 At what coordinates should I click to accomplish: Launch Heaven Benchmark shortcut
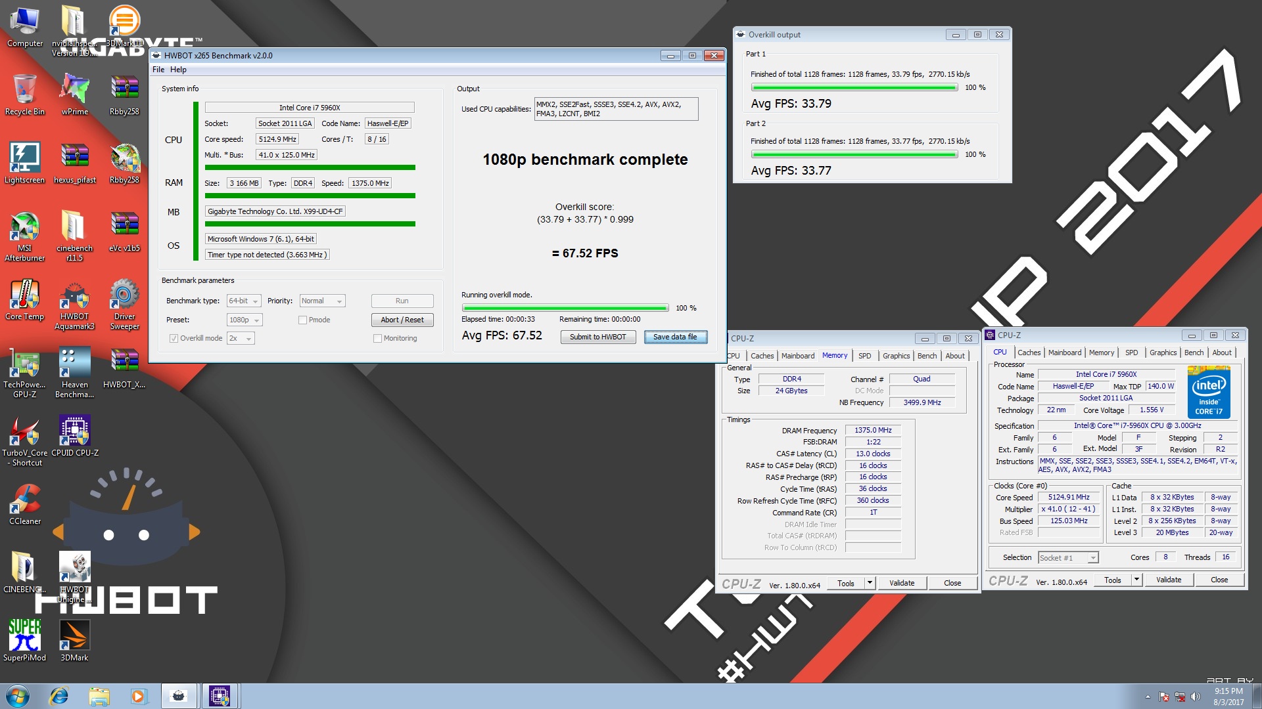(74, 373)
